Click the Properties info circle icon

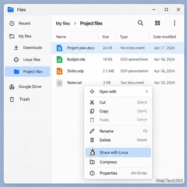[92, 173]
